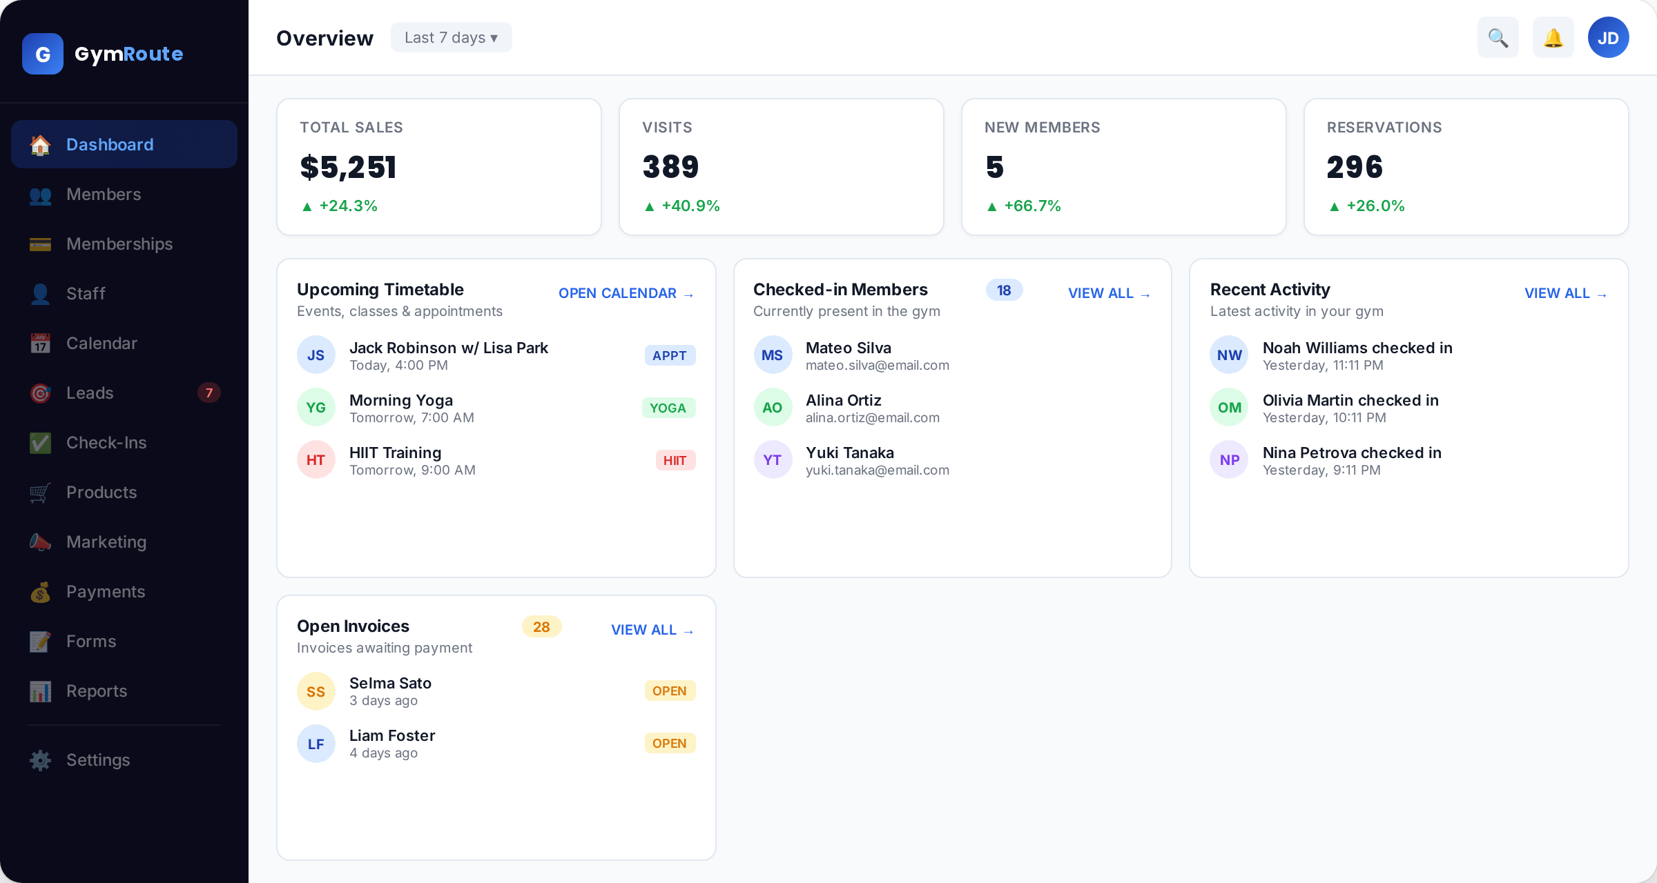Click the Settings gear icon
Viewport: 1657px width, 883px height.
point(40,760)
